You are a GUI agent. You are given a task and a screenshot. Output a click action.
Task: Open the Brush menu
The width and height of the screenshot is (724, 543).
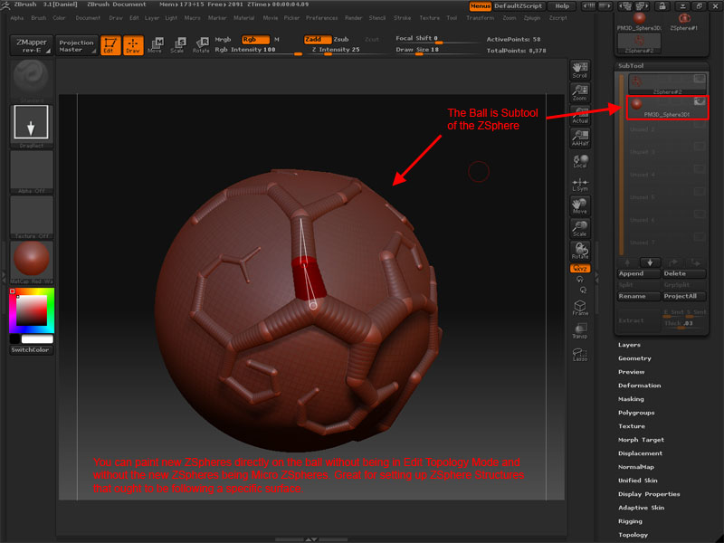point(39,18)
